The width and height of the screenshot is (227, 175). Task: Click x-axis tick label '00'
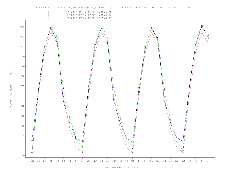(32, 161)
